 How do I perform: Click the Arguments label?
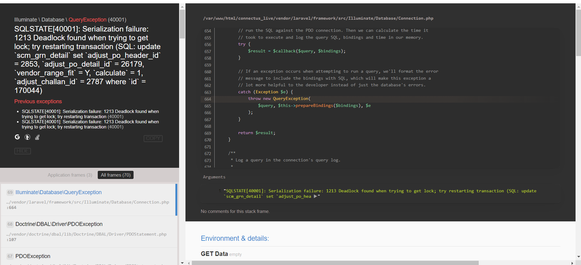tap(214, 177)
